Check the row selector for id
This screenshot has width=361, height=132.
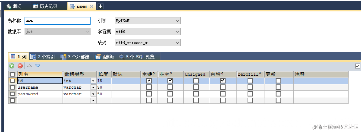point(12,81)
